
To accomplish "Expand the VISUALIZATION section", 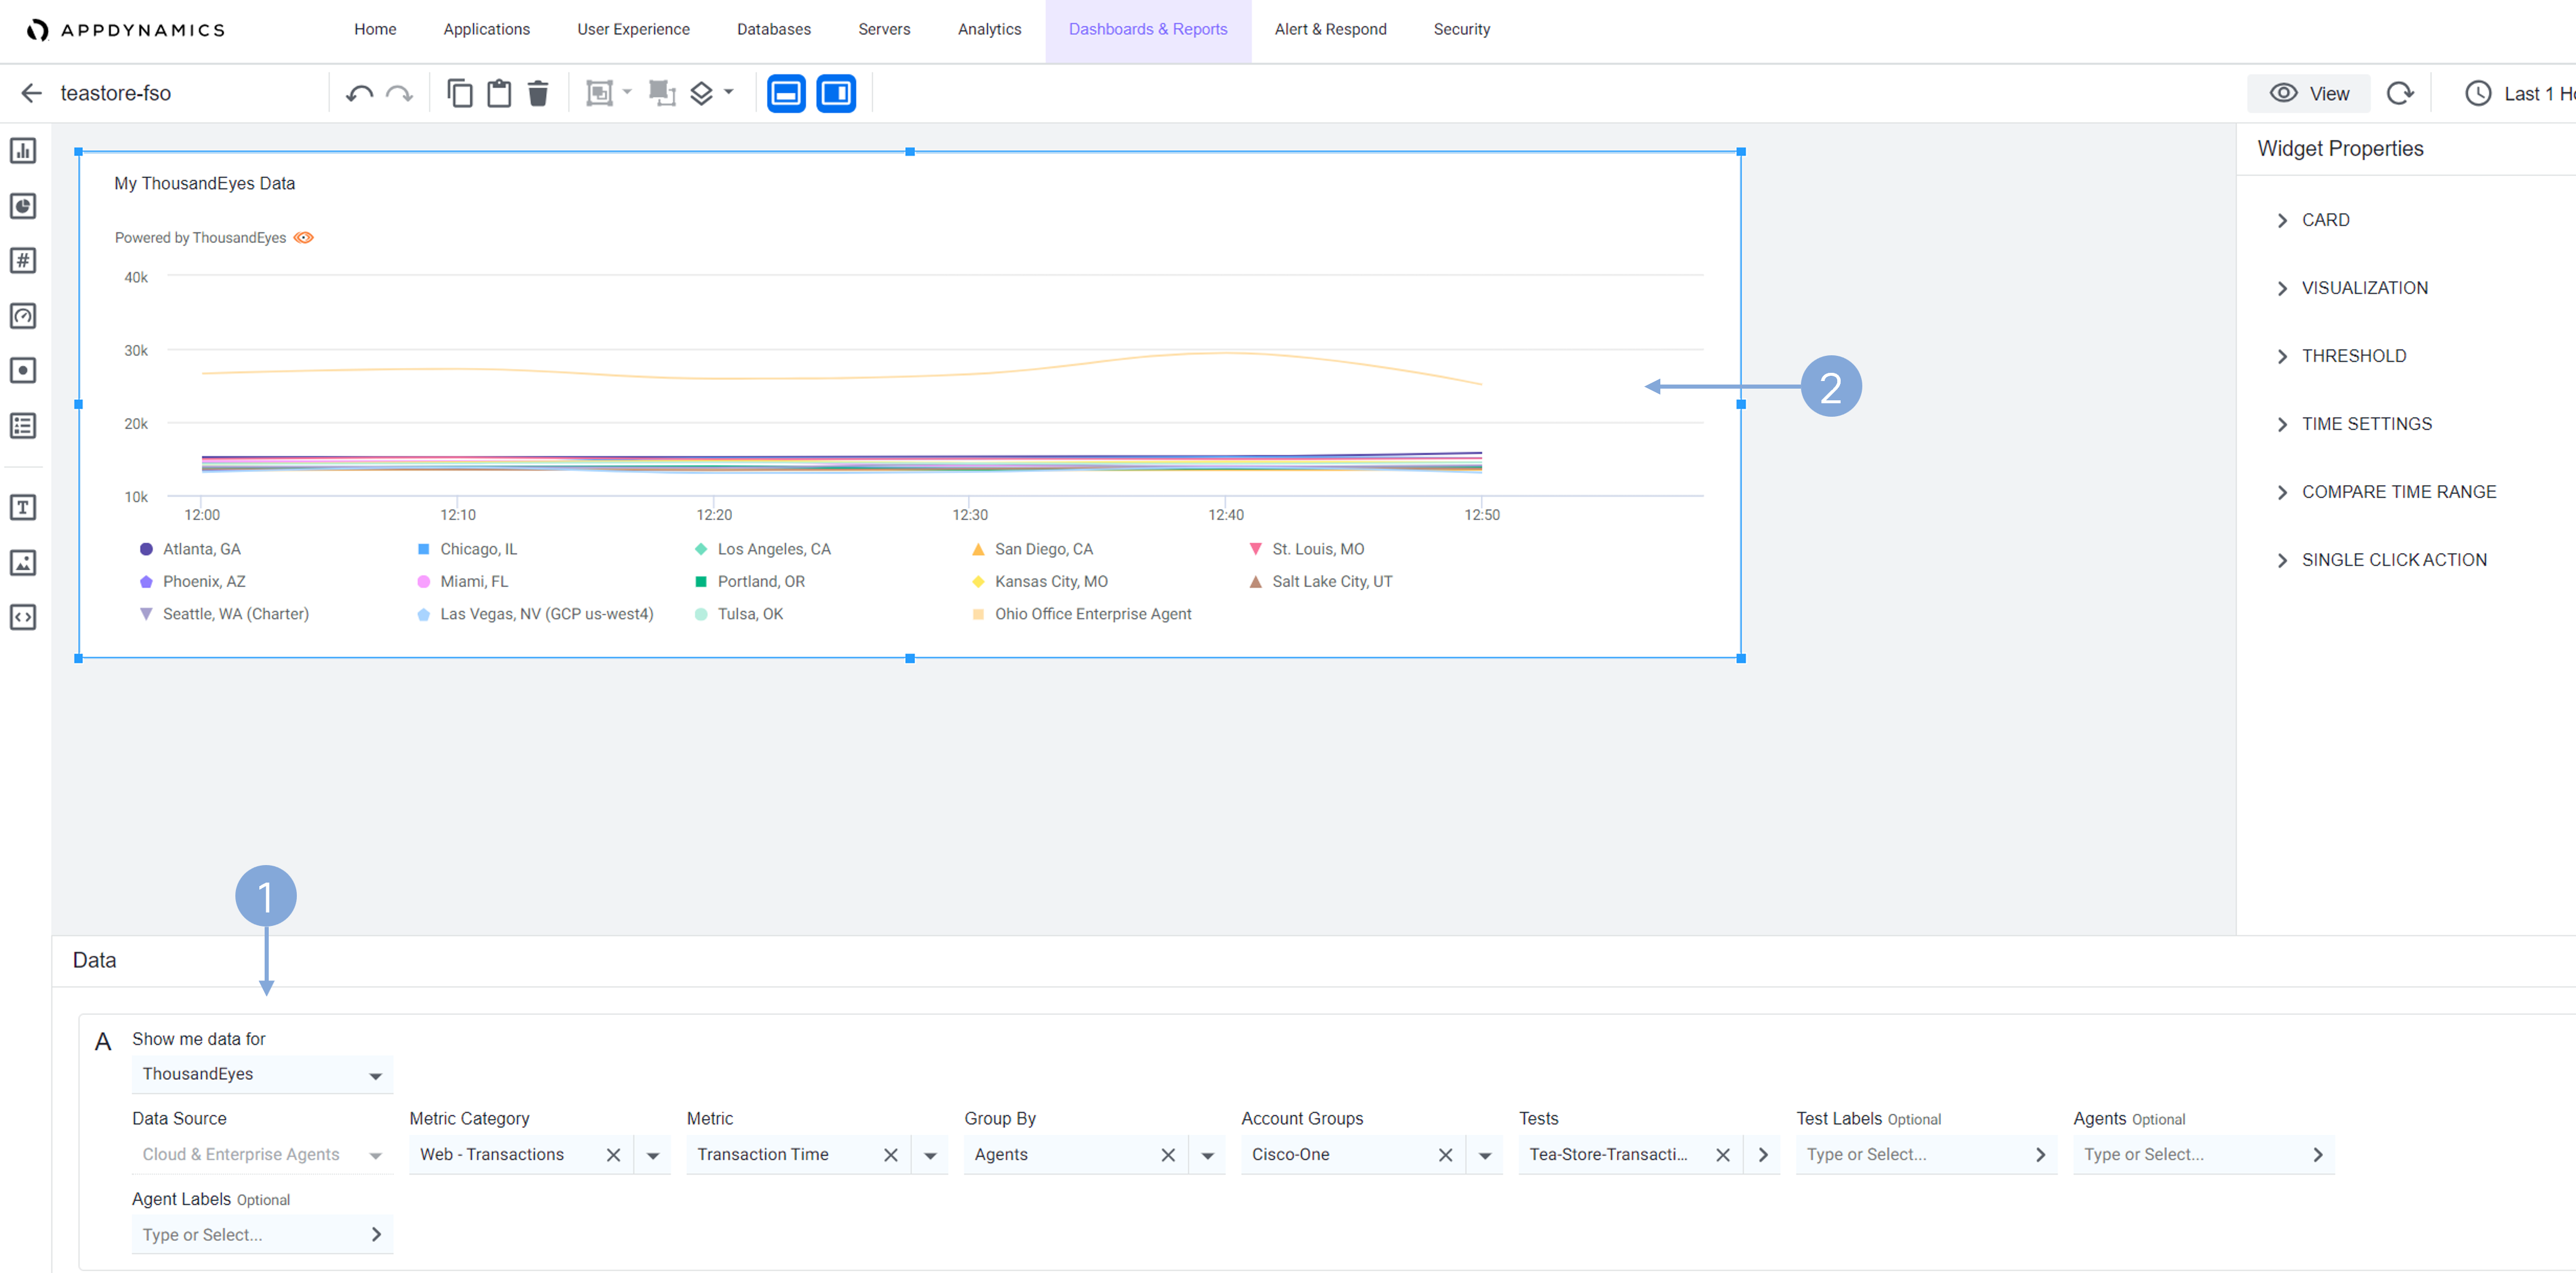I will click(2363, 288).
